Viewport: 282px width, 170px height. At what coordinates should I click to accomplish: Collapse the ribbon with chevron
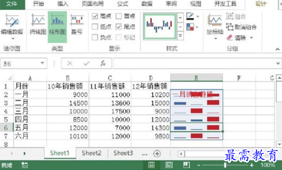(277, 49)
